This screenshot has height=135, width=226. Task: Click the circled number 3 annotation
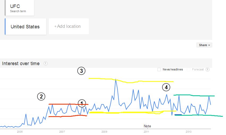pos(81,71)
